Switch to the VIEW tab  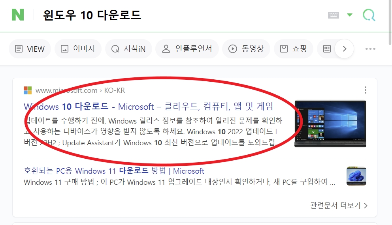(30, 49)
